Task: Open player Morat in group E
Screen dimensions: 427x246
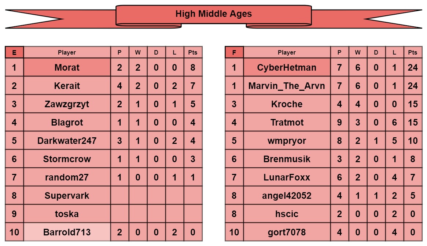Action: pyautogui.click(x=67, y=67)
